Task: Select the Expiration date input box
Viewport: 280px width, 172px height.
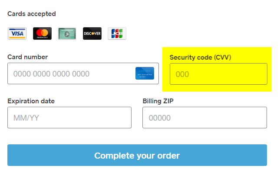Action: pyautogui.click(x=69, y=118)
